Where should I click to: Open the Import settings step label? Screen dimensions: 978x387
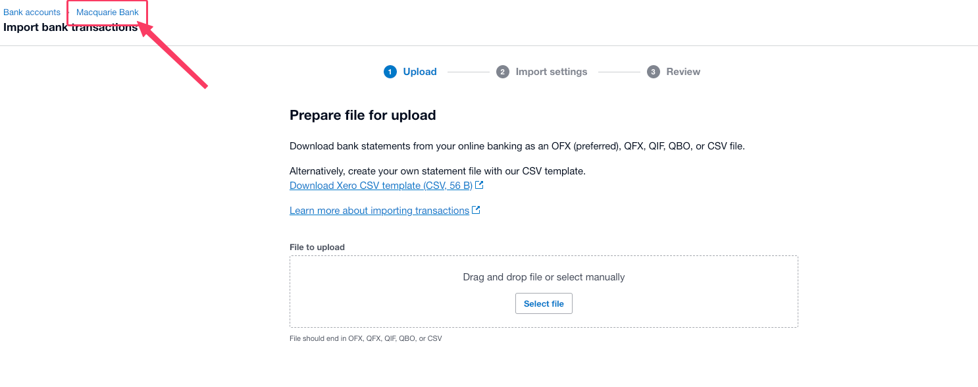[x=552, y=72]
